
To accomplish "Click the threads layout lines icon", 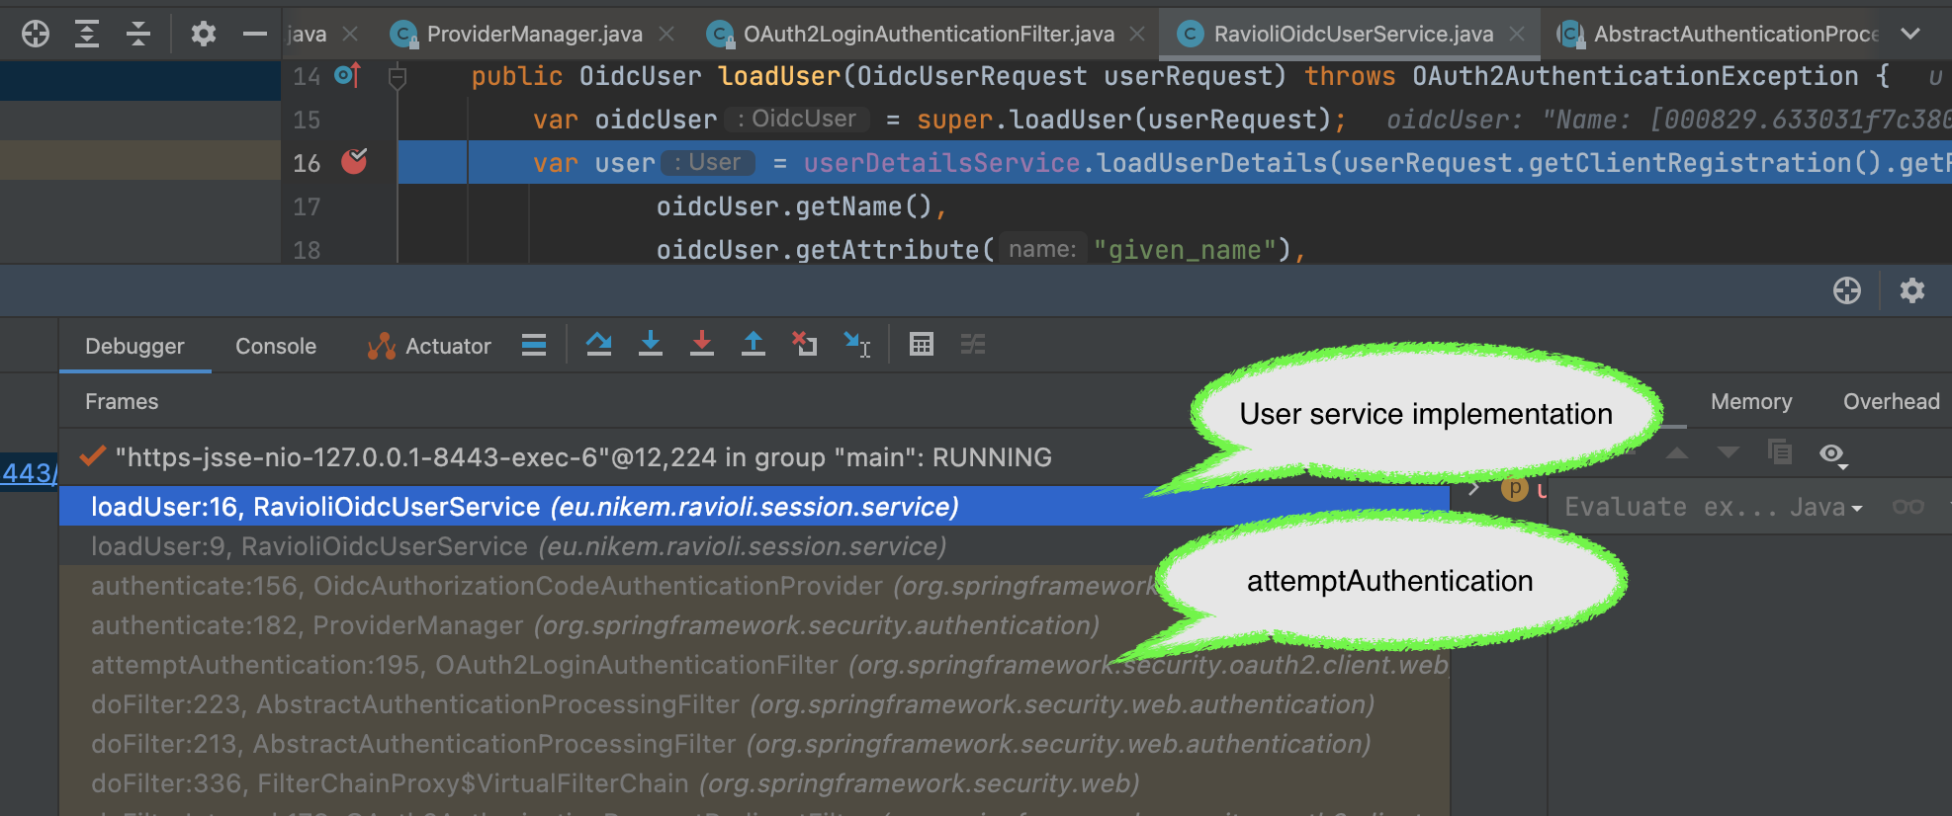I will coord(534,345).
